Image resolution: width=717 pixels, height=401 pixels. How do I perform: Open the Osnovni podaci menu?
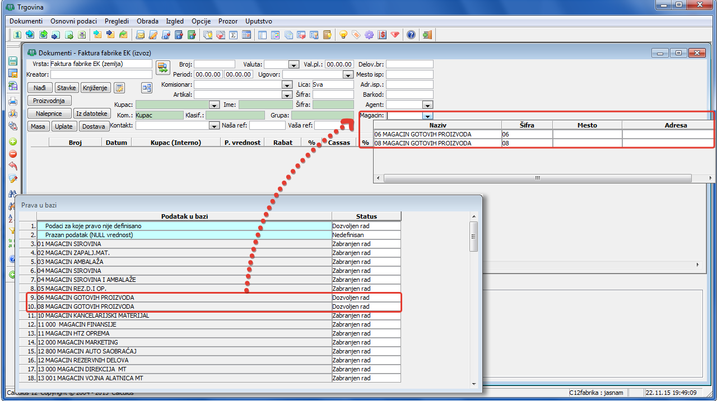(x=73, y=21)
